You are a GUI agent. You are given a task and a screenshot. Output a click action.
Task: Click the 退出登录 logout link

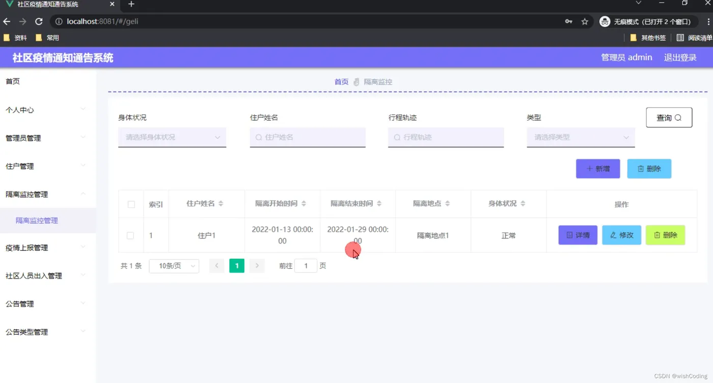pyautogui.click(x=680, y=58)
